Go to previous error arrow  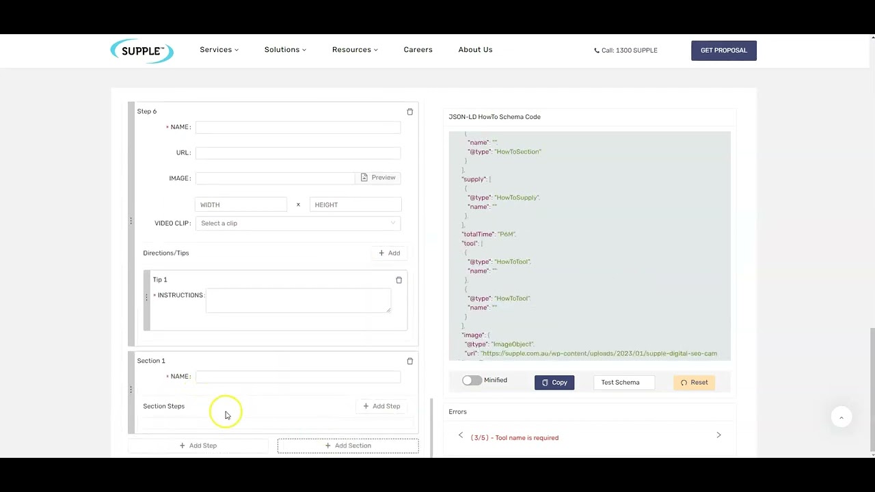[461, 435]
